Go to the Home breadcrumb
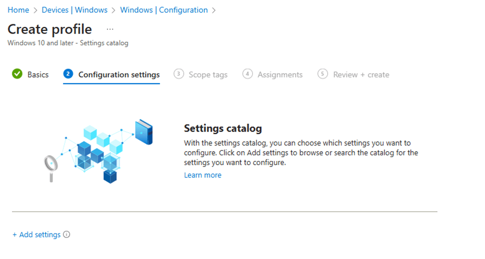Viewport: 485px width, 259px height. [18, 10]
